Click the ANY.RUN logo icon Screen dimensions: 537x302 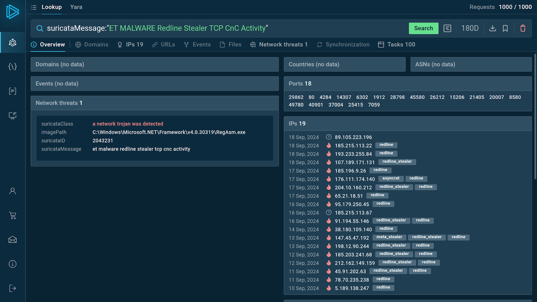12,12
